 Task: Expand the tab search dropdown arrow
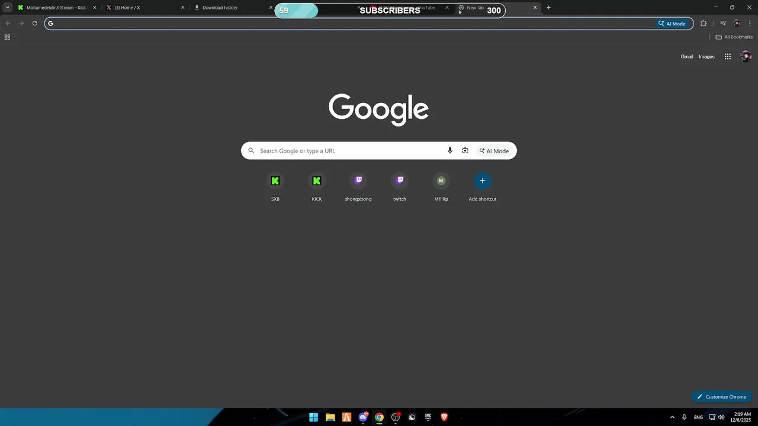[7, 8]
